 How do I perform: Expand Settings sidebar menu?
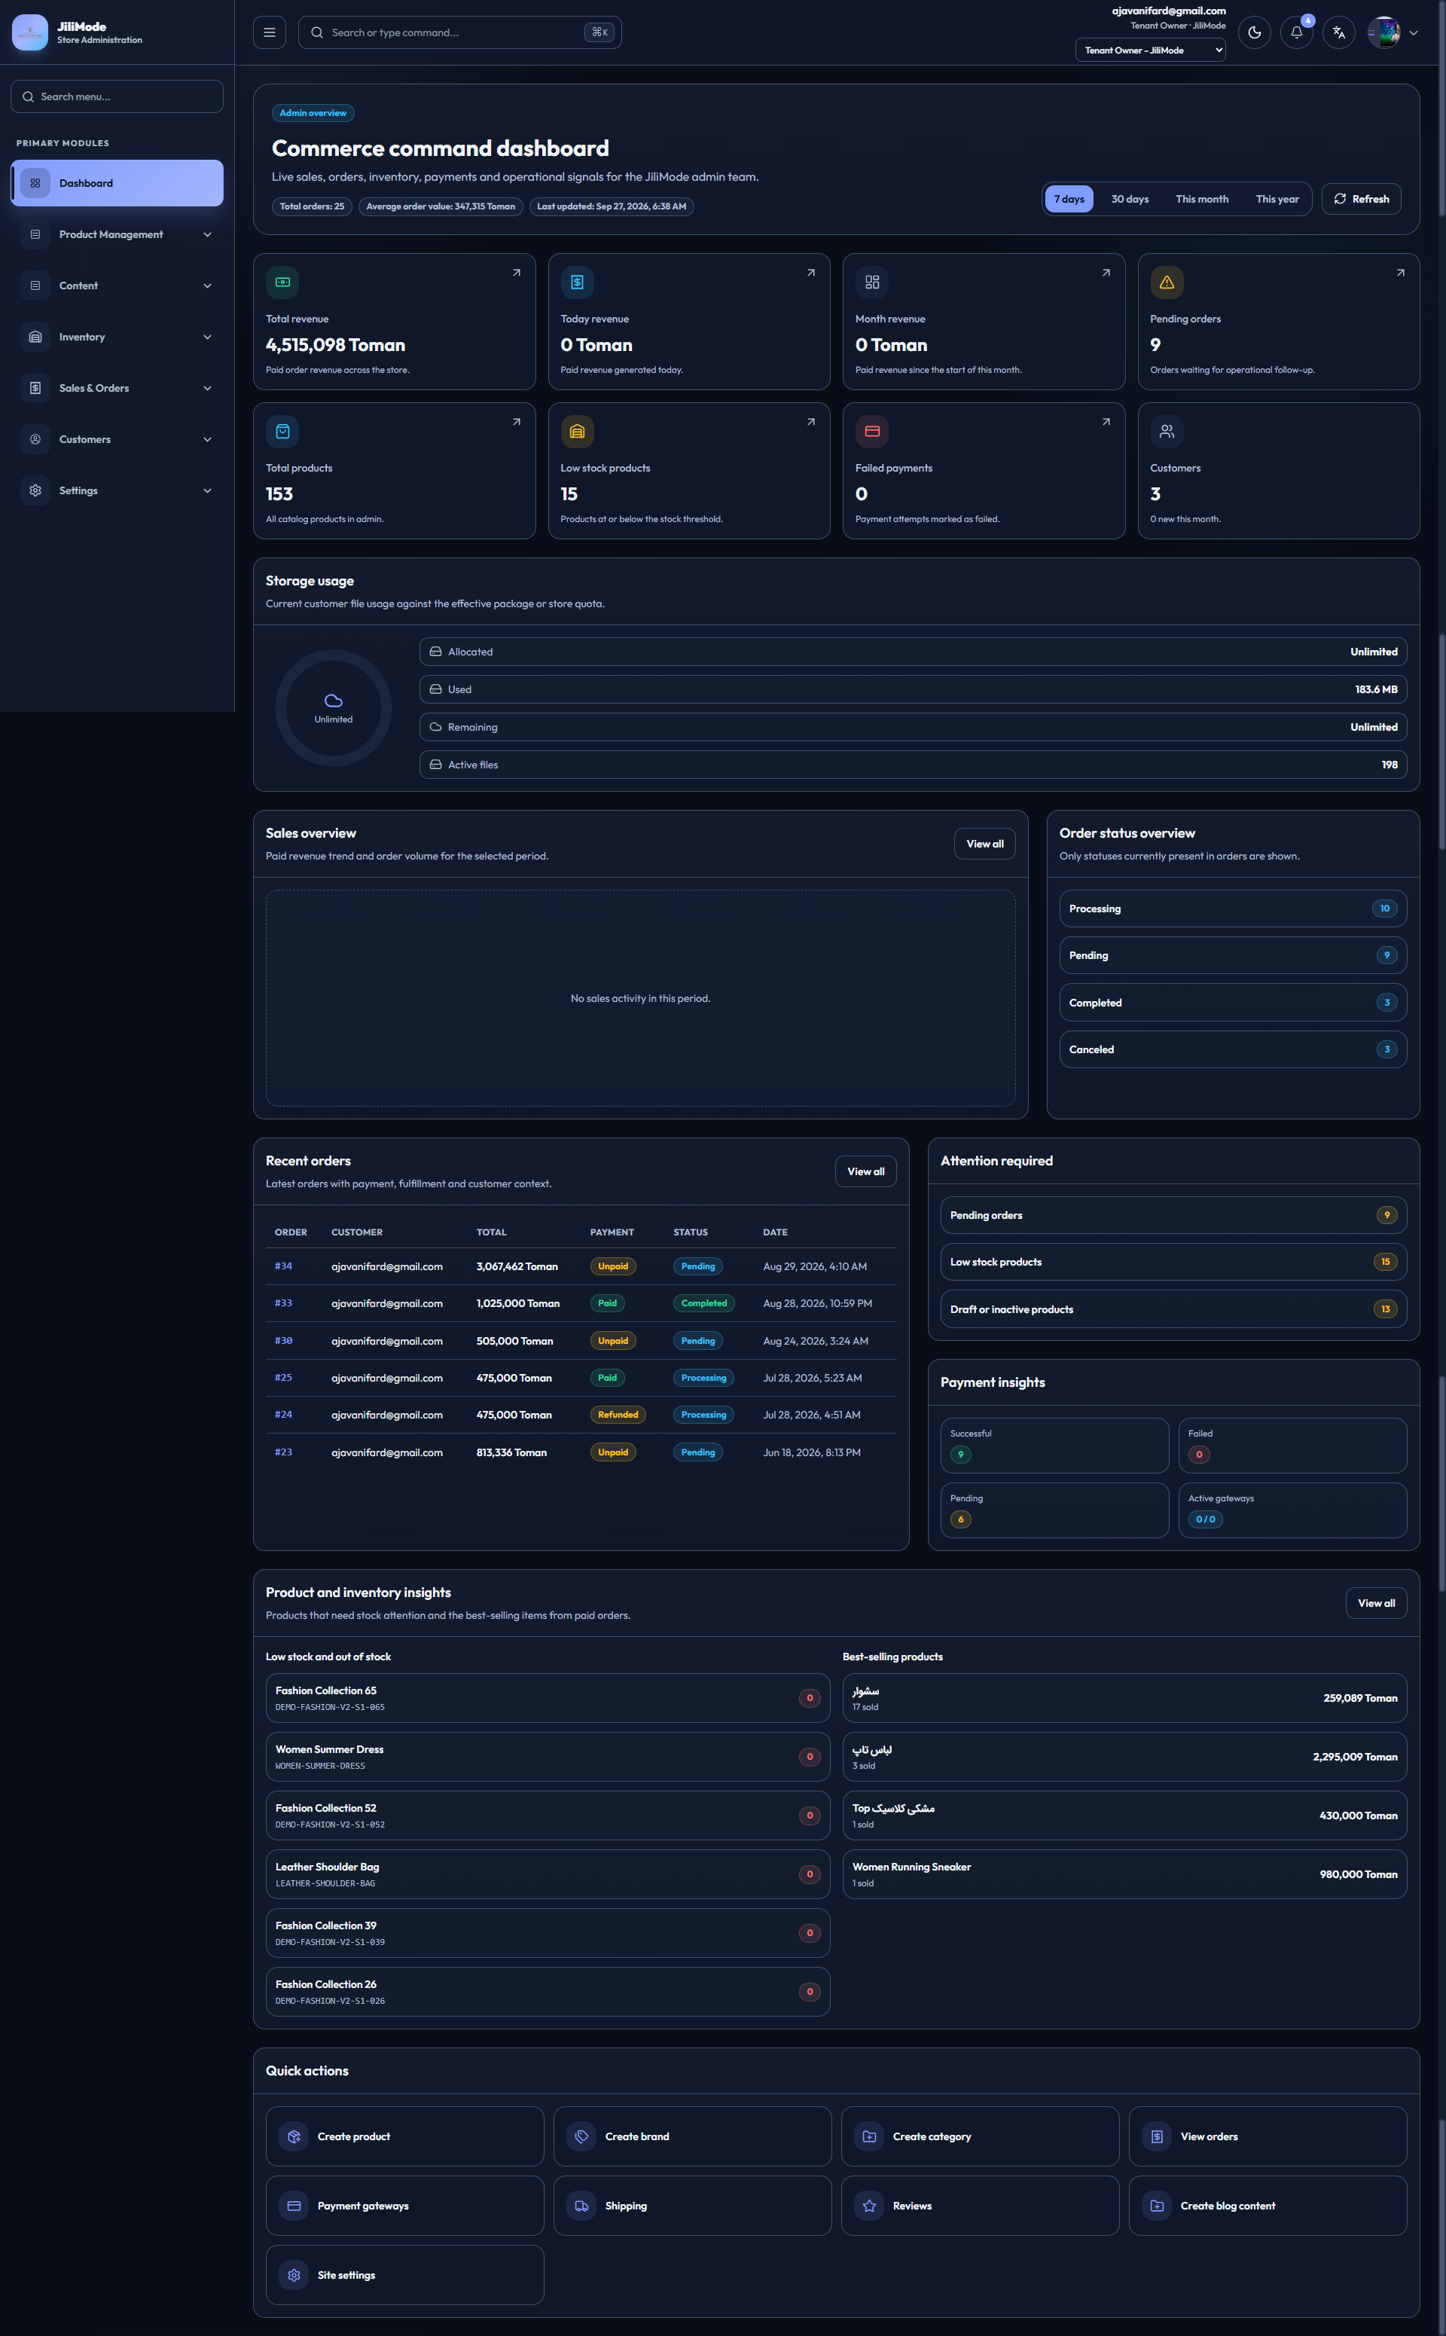[117, 490]
